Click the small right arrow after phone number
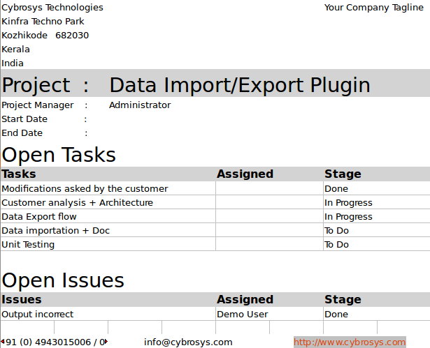The height and width of the screenshot is (348, 430). [x=106, y=342]
